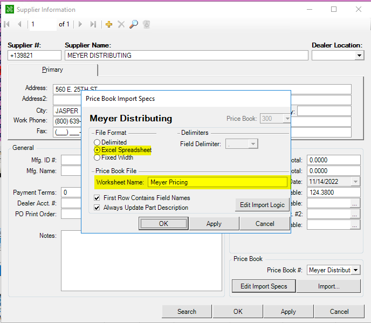This screenshot has width=371, height=323.
Task: Cancel the Price Book Import Specs dialog
Action: (x=265, y=224)
